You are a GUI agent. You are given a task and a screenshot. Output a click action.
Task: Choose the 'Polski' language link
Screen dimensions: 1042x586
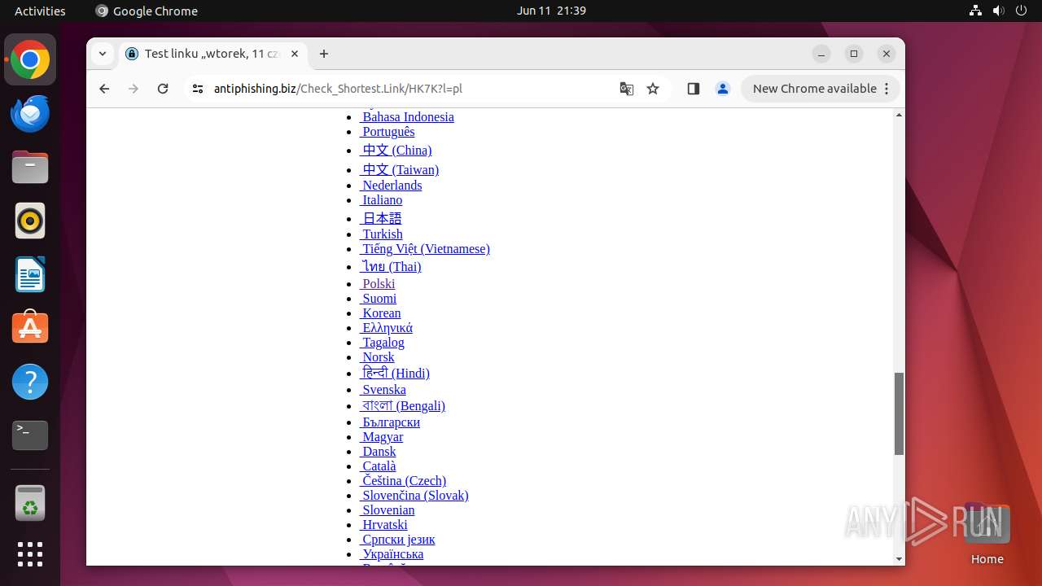(x=378, y=284)
